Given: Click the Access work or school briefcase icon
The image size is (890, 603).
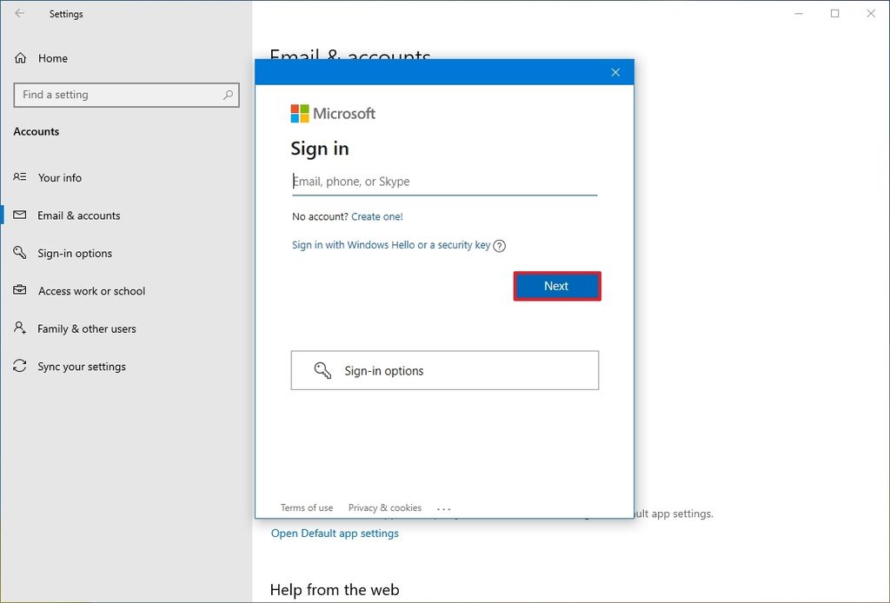Looking at the screenshot, I should click(19, 291).
